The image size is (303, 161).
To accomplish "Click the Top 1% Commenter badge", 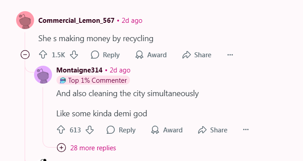I will click(x=93, y=80).
